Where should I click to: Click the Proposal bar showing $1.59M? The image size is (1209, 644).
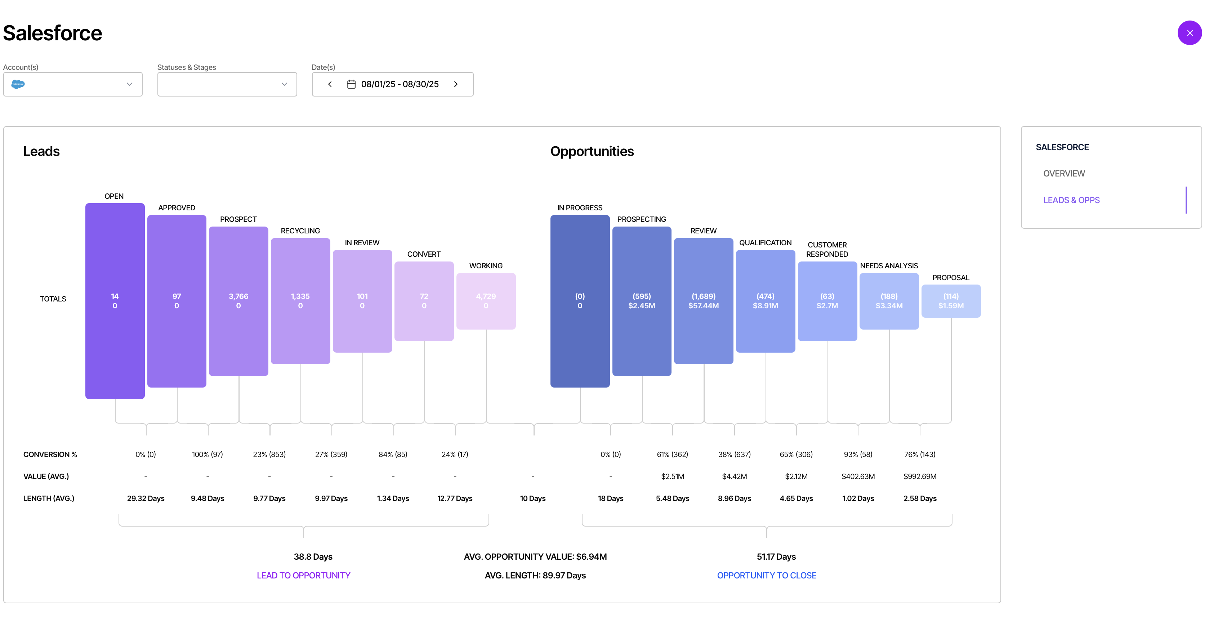point(951,301)
